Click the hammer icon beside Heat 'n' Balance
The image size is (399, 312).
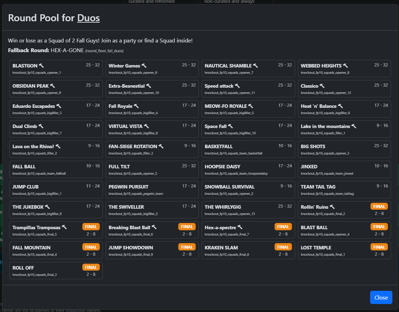coord(341,106)
